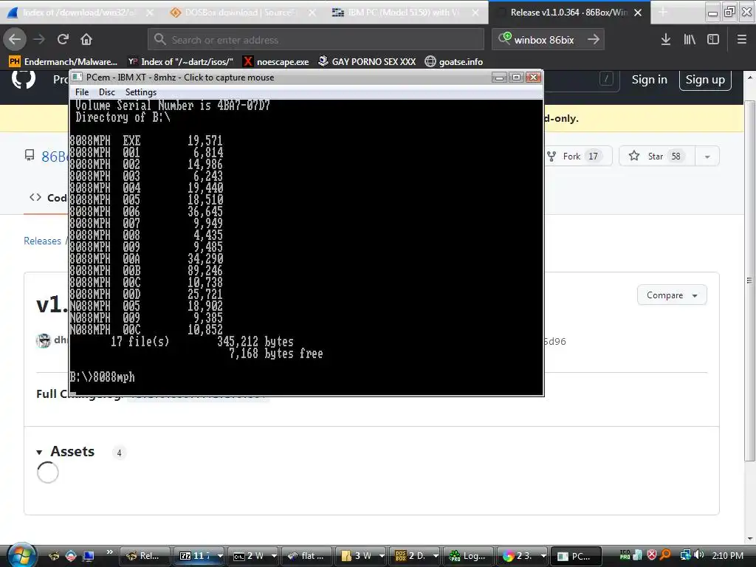
Task: Open the 7-Zip taskbar group dropdown
Action: [220, 556]
